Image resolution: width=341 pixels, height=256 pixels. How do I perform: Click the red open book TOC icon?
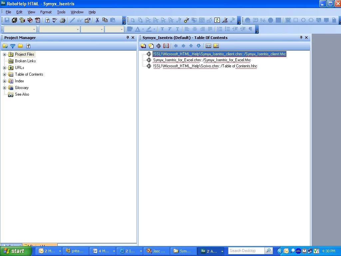click(x=166, y=46)
